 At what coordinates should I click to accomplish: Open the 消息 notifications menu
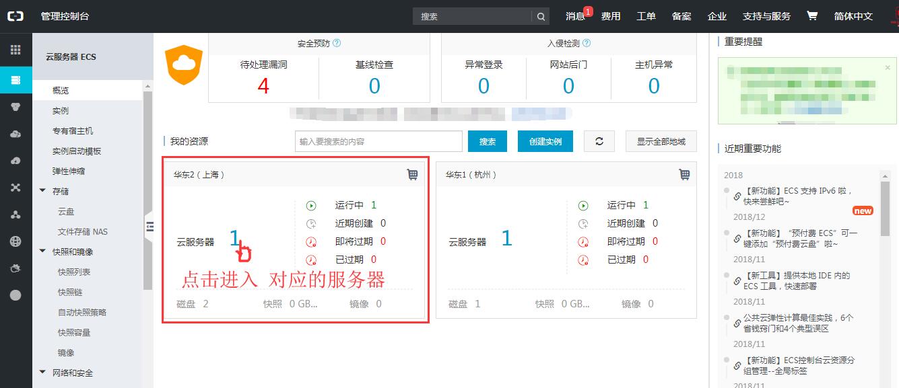coord(575,16)
